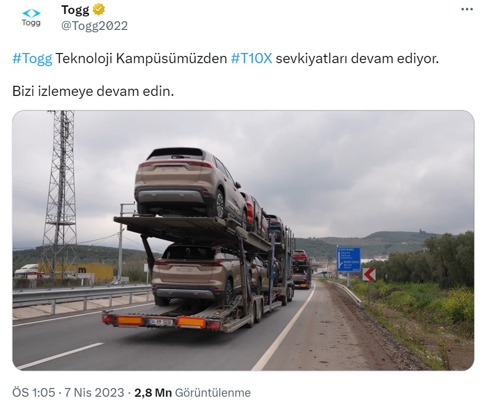Click the gold verified badge
Image resolution: width=481 pixels, height=403 pixels.
click(x=99, y=10)
